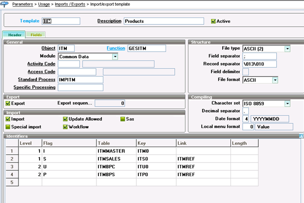Image resolution: width=304 pixels, height=203 pixels.
Task: Toggle the Active checkbox
Action: [x=213, y=21]
